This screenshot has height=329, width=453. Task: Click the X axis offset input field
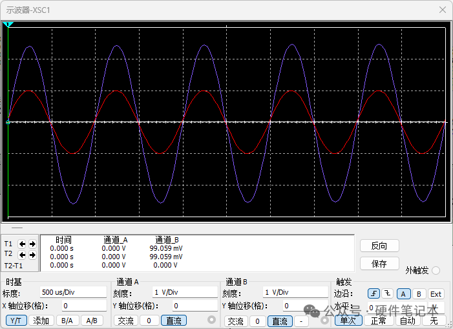84,306
